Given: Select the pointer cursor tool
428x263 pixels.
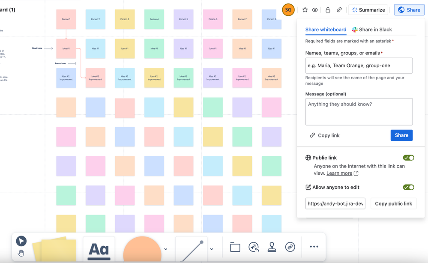Looking at the screenshot, I should (21, 241).
